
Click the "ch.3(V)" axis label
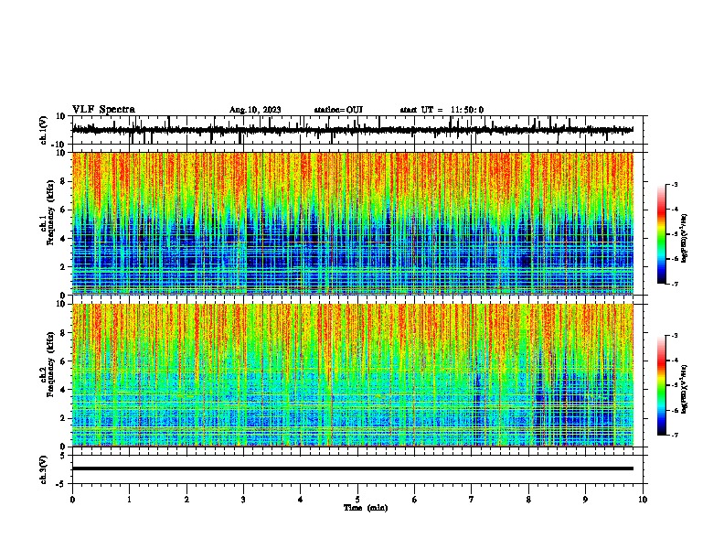[44, 470]
